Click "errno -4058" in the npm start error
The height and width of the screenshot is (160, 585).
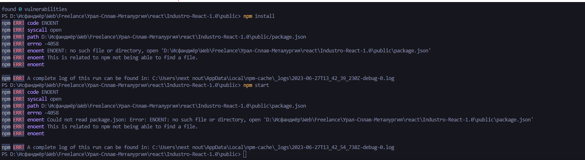pos(43,113)
